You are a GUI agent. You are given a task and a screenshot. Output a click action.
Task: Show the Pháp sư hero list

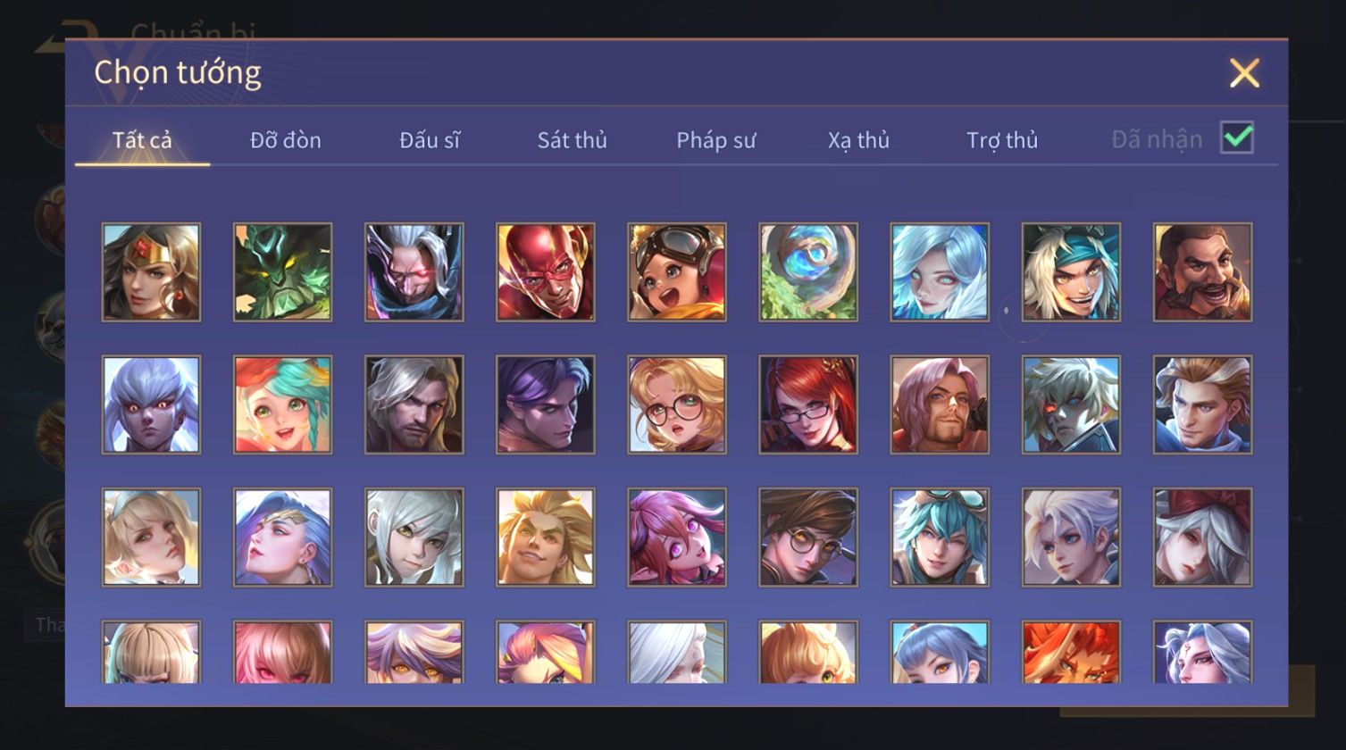pyautogui.click(x=716, y=140)
